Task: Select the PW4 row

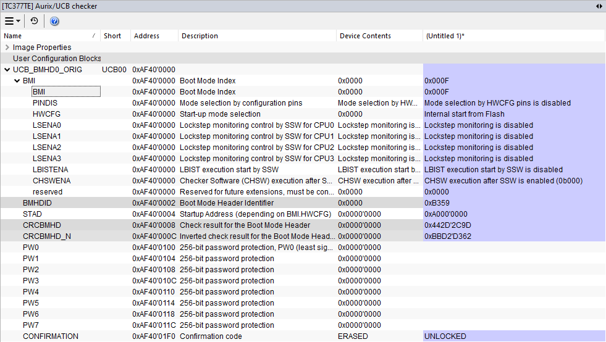Action: 303,292
